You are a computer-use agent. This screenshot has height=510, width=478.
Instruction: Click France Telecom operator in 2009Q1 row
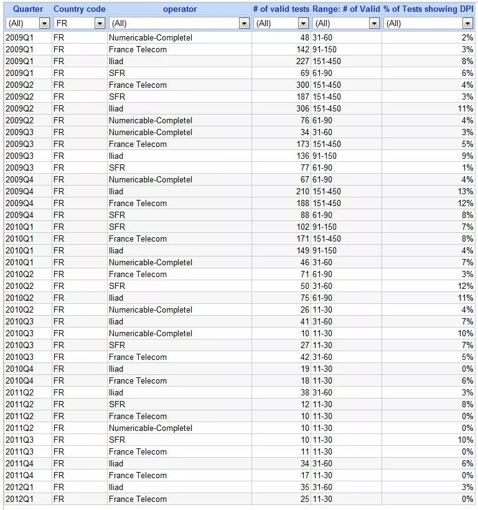pos(138,49)
